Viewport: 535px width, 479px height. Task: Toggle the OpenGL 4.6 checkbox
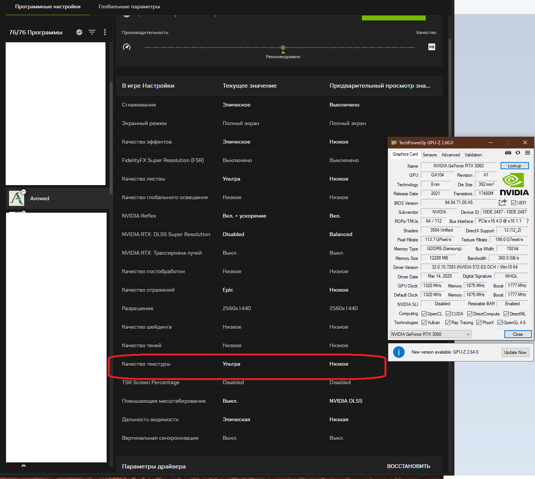pyautogui.click(x=500, y=323)
